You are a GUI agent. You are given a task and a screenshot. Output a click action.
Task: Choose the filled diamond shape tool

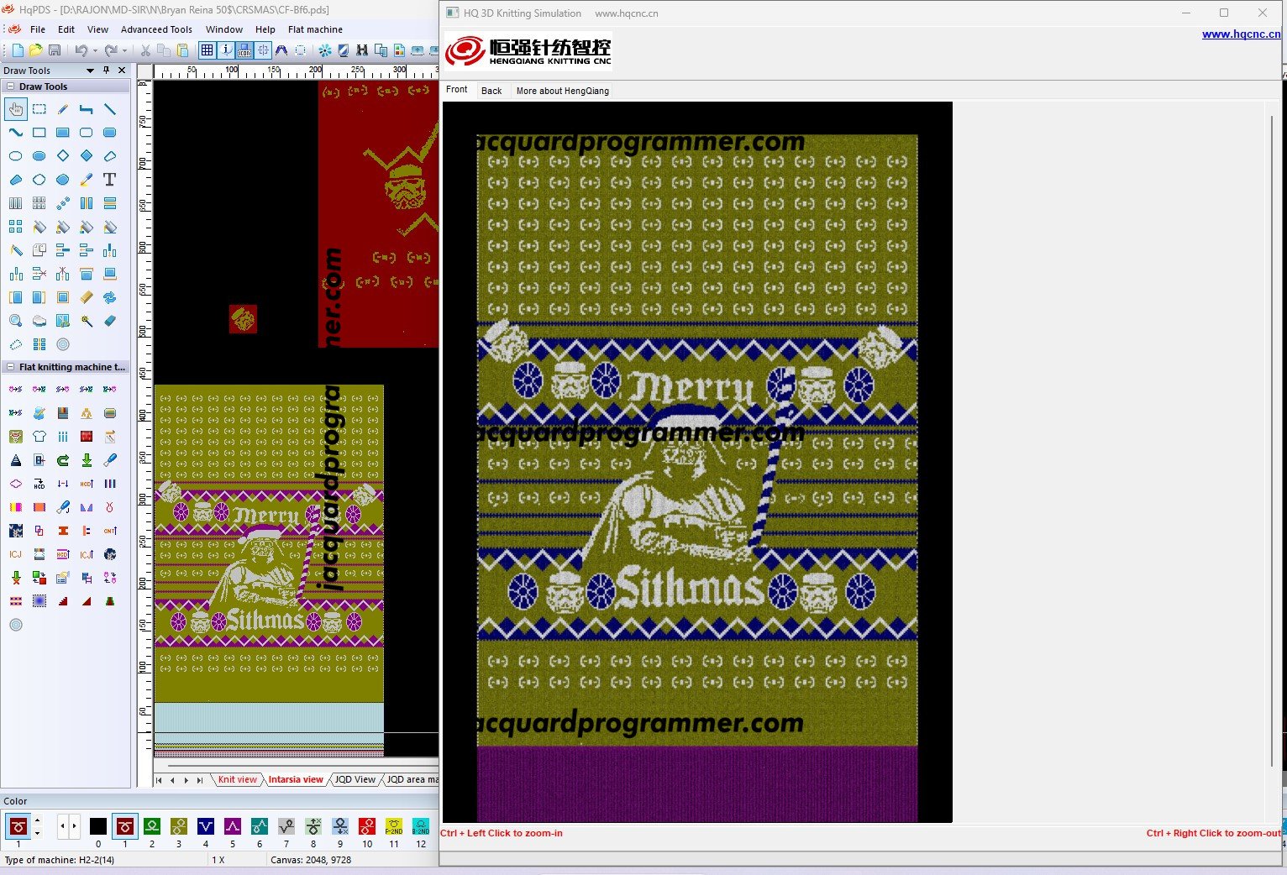(x=87, y=156)
